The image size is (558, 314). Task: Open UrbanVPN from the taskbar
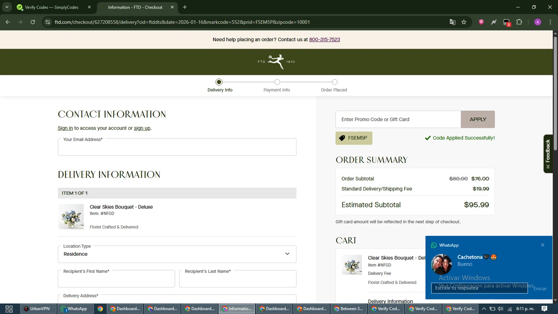tap(38, 309)
